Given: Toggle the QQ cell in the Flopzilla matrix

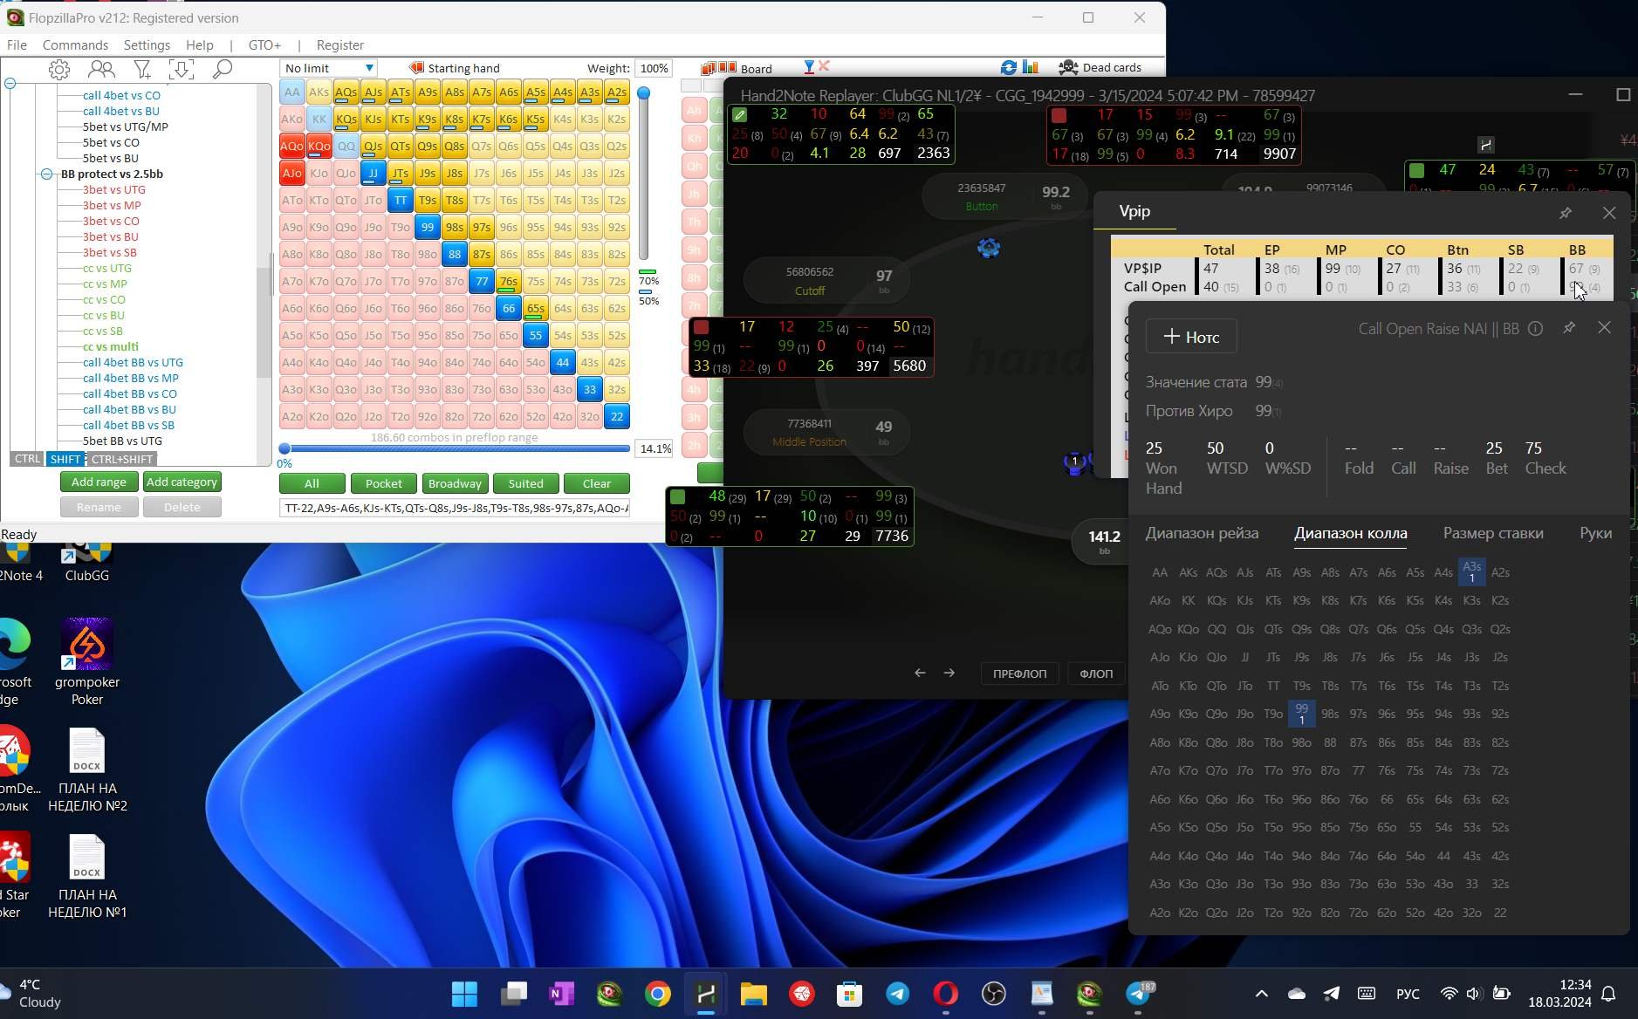Looking at the screenshot, I should pyautogui.click(x=346, y=146).
